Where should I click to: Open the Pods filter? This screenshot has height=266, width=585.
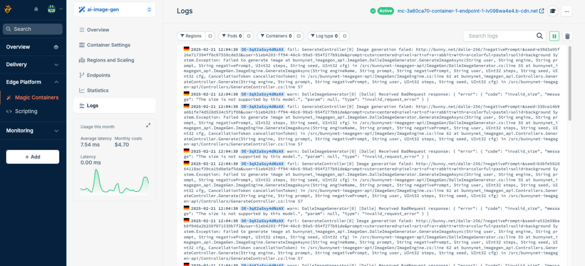tap(232, 36)
